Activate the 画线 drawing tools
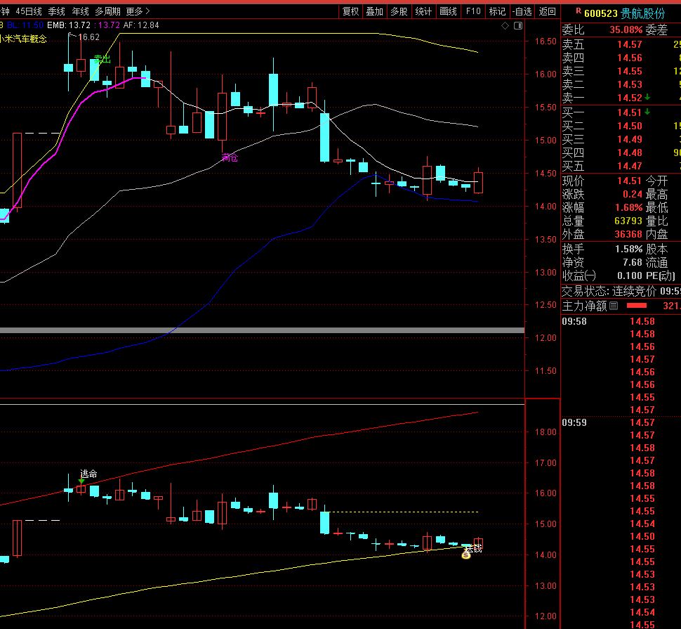This screenshot has width=681, height=629. (x=448, y=12)
